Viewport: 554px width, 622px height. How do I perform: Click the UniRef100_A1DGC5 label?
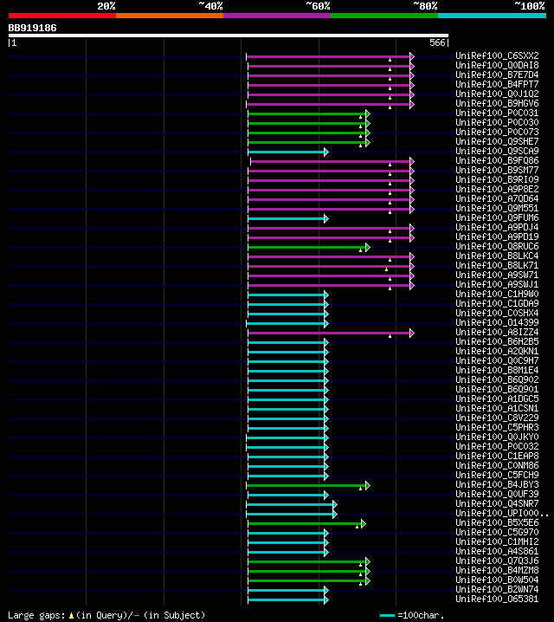(x=497, y=398)
